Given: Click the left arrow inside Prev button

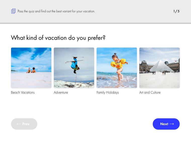Looking at the screenshot, I should click(x=19, y=124).
